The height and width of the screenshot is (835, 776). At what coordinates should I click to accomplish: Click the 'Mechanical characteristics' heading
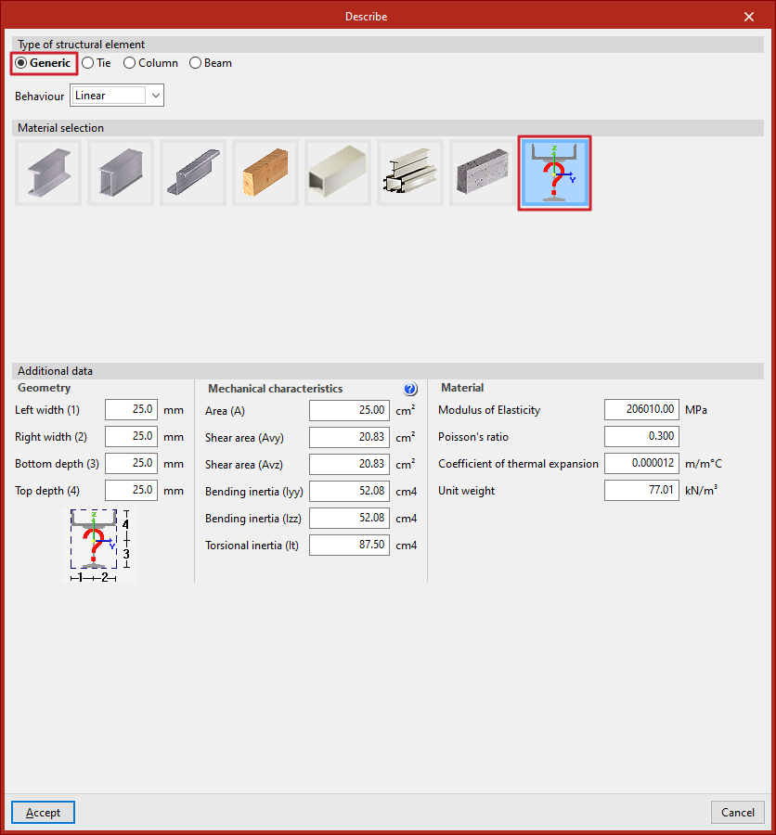275,389
